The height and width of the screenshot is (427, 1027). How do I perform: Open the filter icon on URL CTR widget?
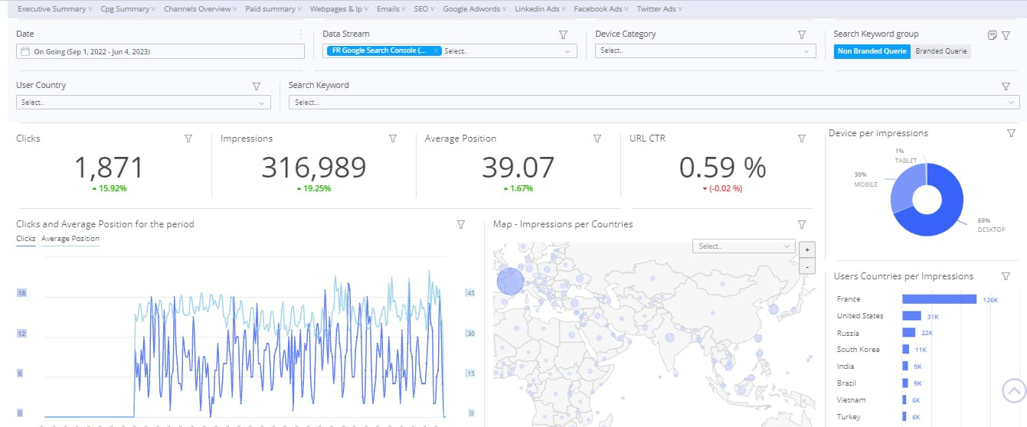click(x=802, y=139)
